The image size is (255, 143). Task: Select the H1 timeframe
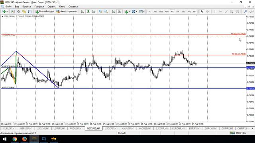pos(173,12)
